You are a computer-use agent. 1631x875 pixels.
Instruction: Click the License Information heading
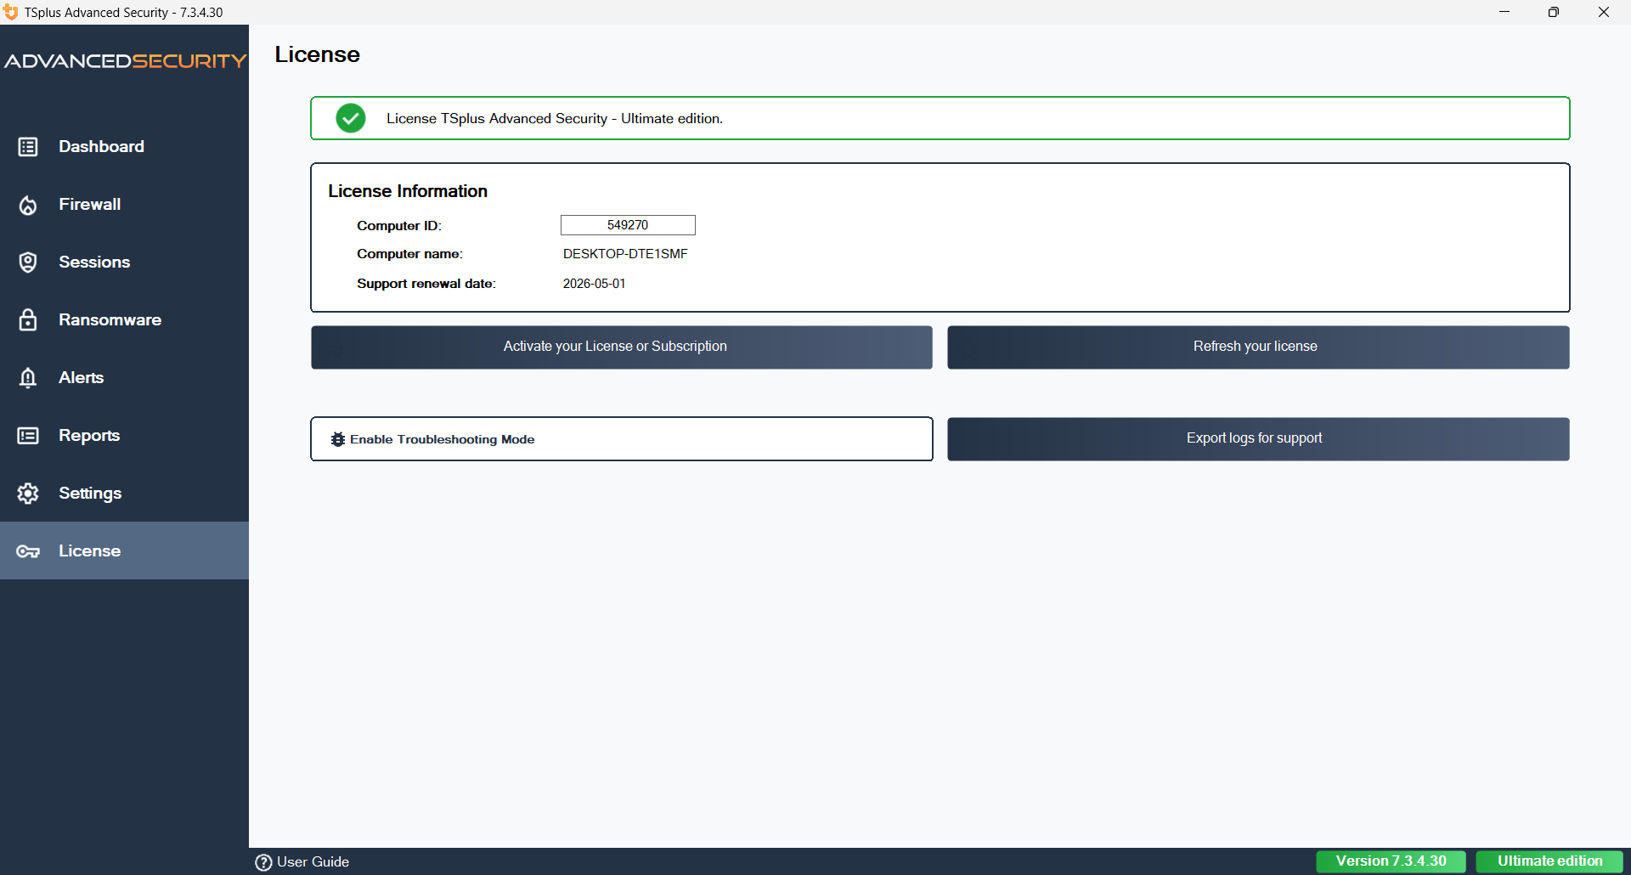[408, 191]
